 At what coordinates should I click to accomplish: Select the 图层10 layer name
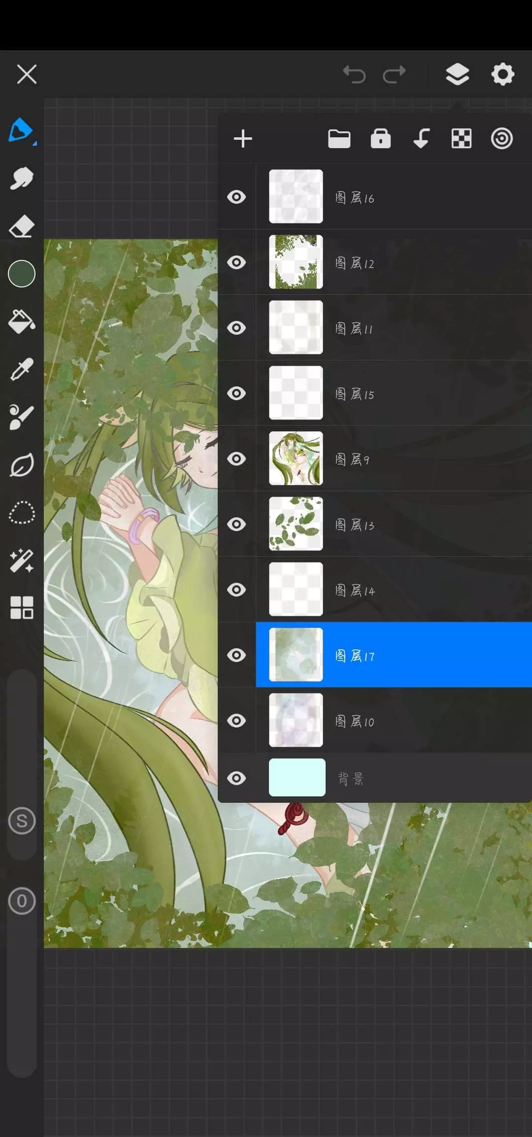point(355,722)
